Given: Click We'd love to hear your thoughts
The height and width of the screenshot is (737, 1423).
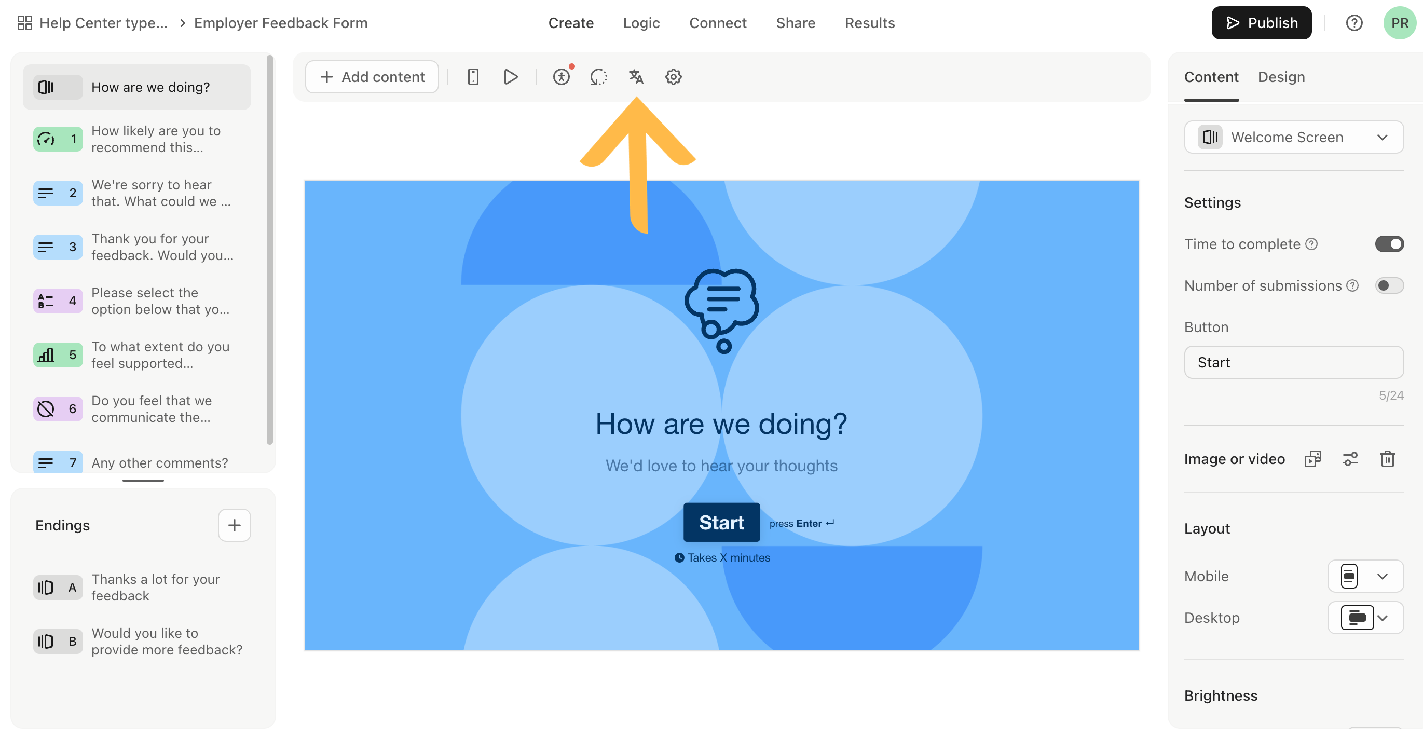Looking at the screenshot, I should [721, 466].
